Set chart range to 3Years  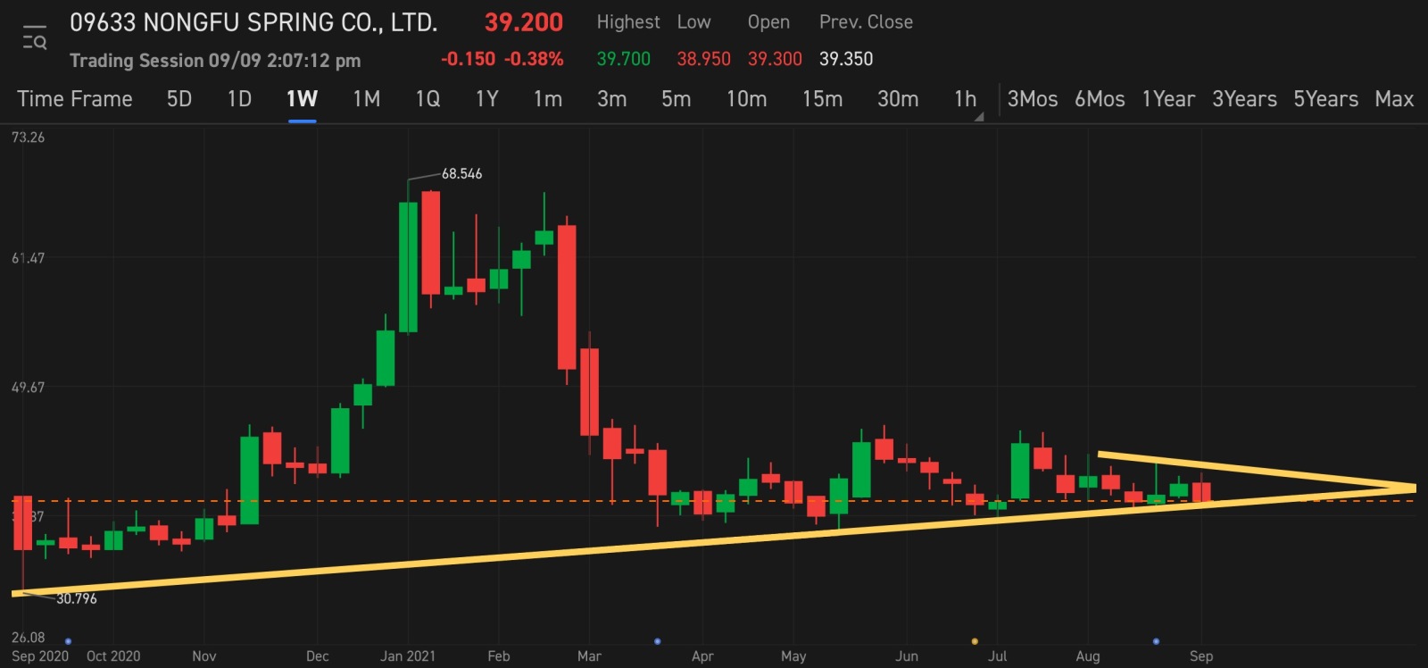pyautogui.click(x=1244, y=99)
